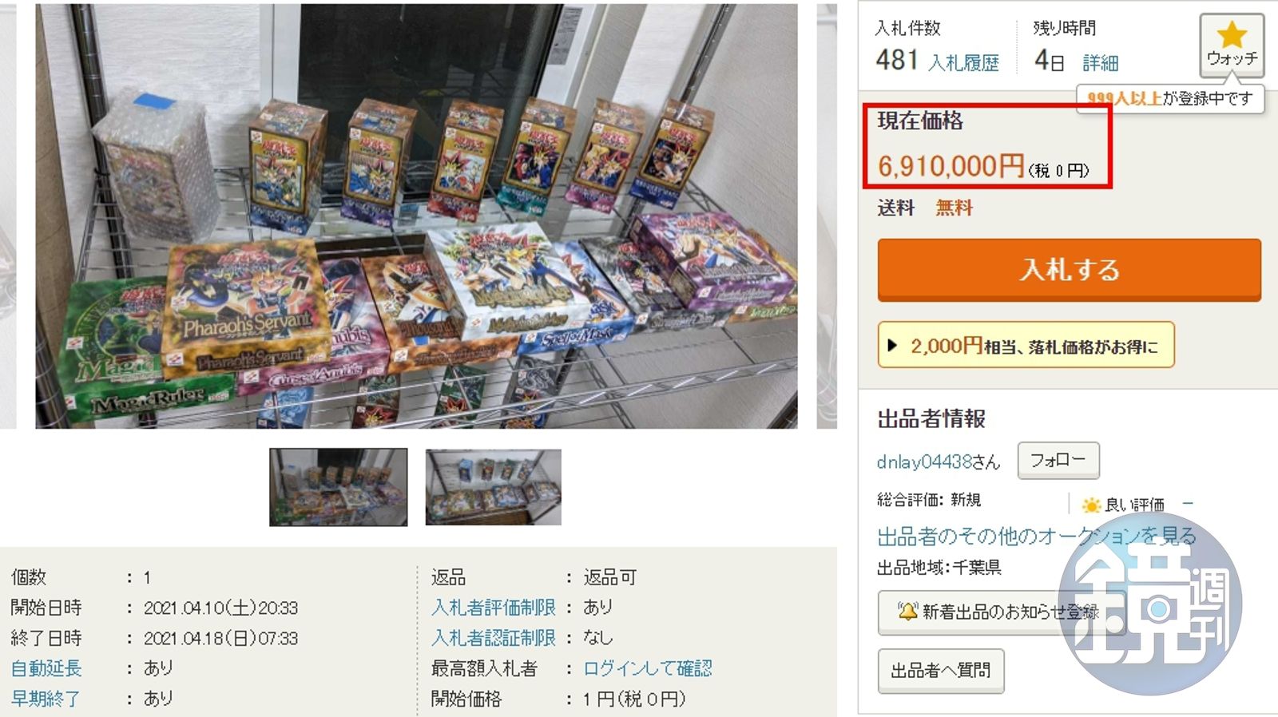Click the sun good-rating icon
1278x717 pixels.
1090,505
